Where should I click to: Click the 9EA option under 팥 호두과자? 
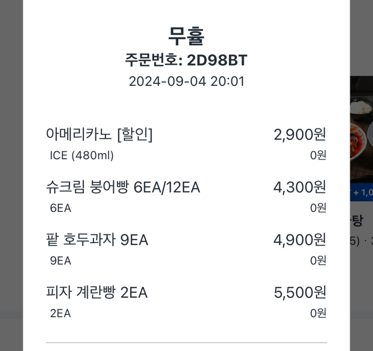(x=60, y=261)
